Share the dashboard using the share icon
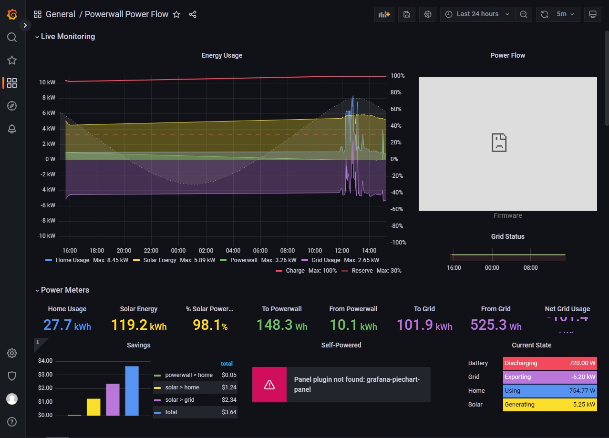Screen dimensions: 609x438 (x=193, y=14)
